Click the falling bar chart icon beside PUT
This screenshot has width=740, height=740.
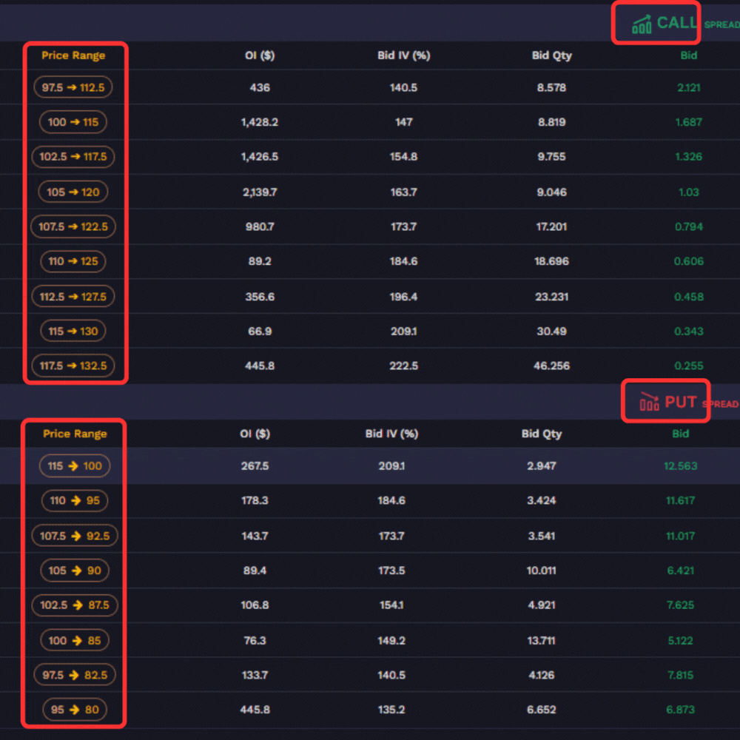pos(649,403)
